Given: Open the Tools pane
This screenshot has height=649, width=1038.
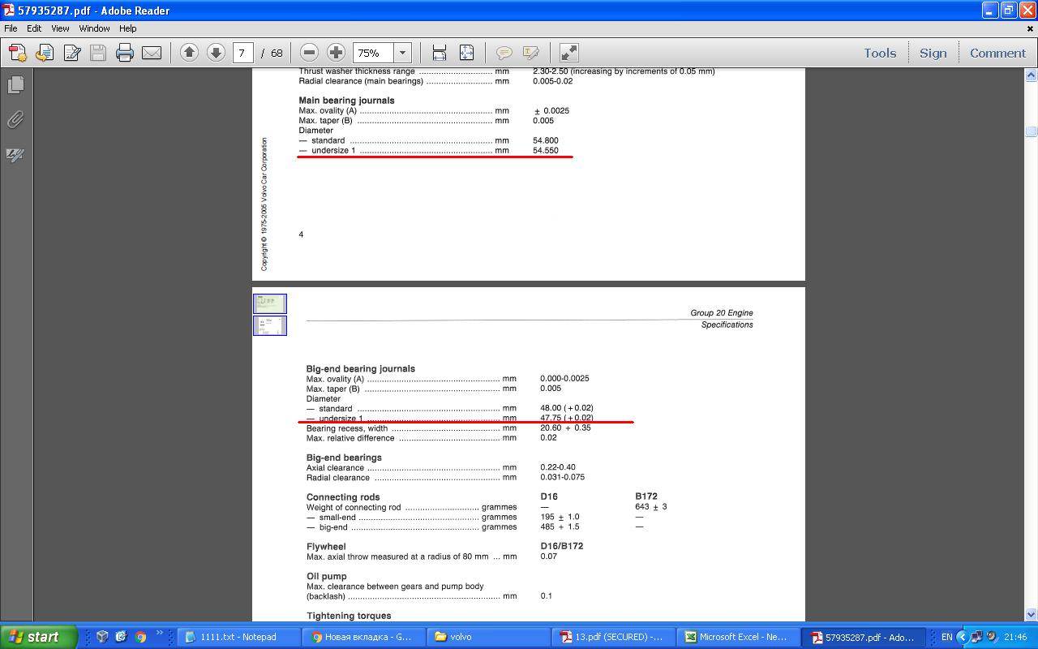Looking at the screenshot, I should coord(880,53).
